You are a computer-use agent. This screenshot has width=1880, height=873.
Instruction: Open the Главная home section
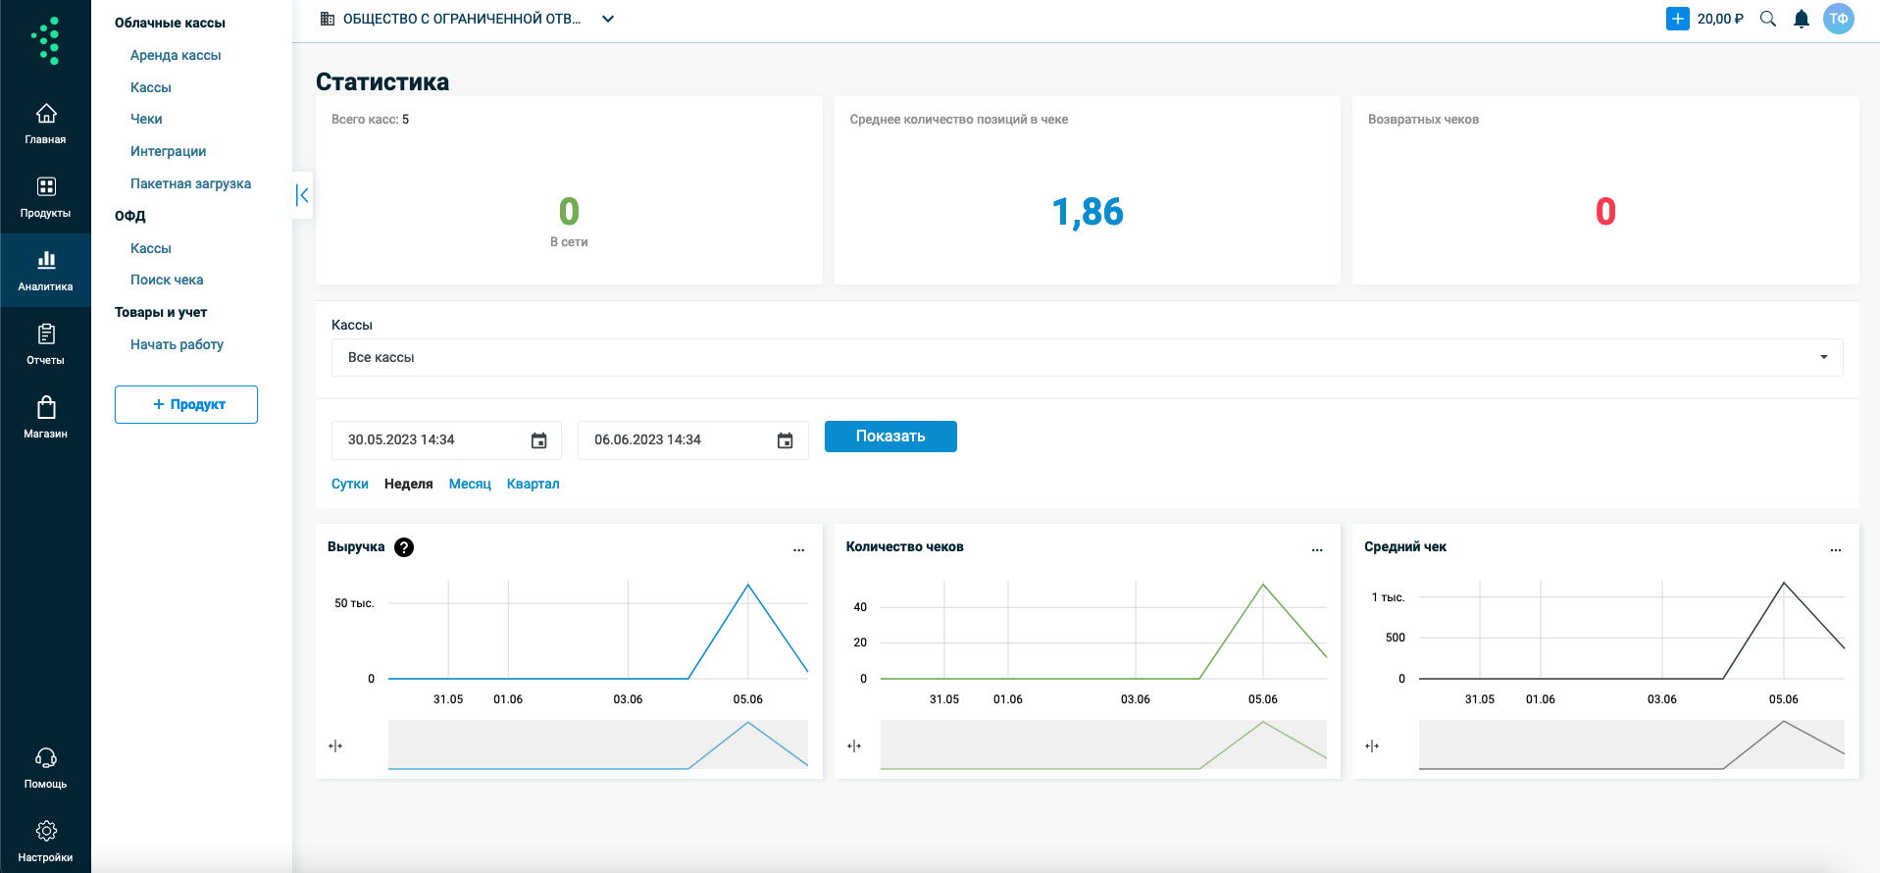click(x=45, y=124)
